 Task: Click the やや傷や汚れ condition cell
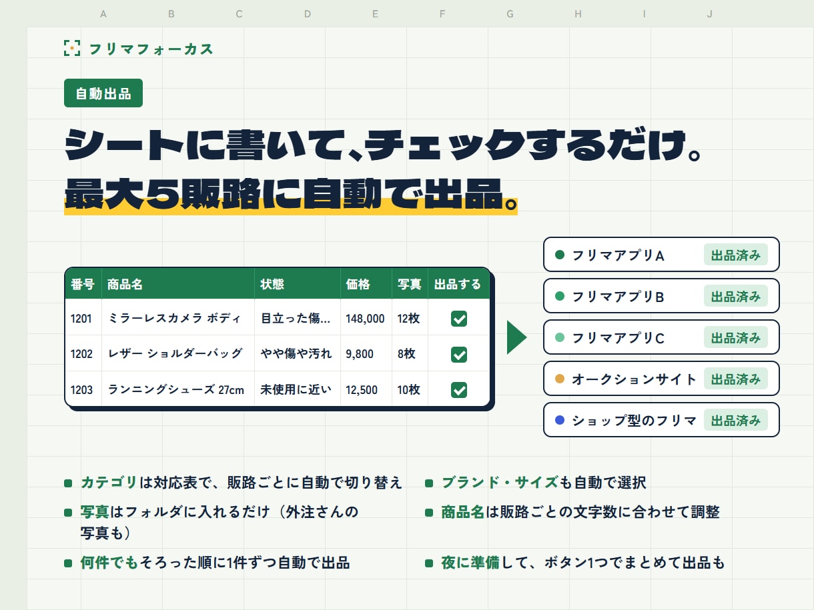[x=298, y=354]
